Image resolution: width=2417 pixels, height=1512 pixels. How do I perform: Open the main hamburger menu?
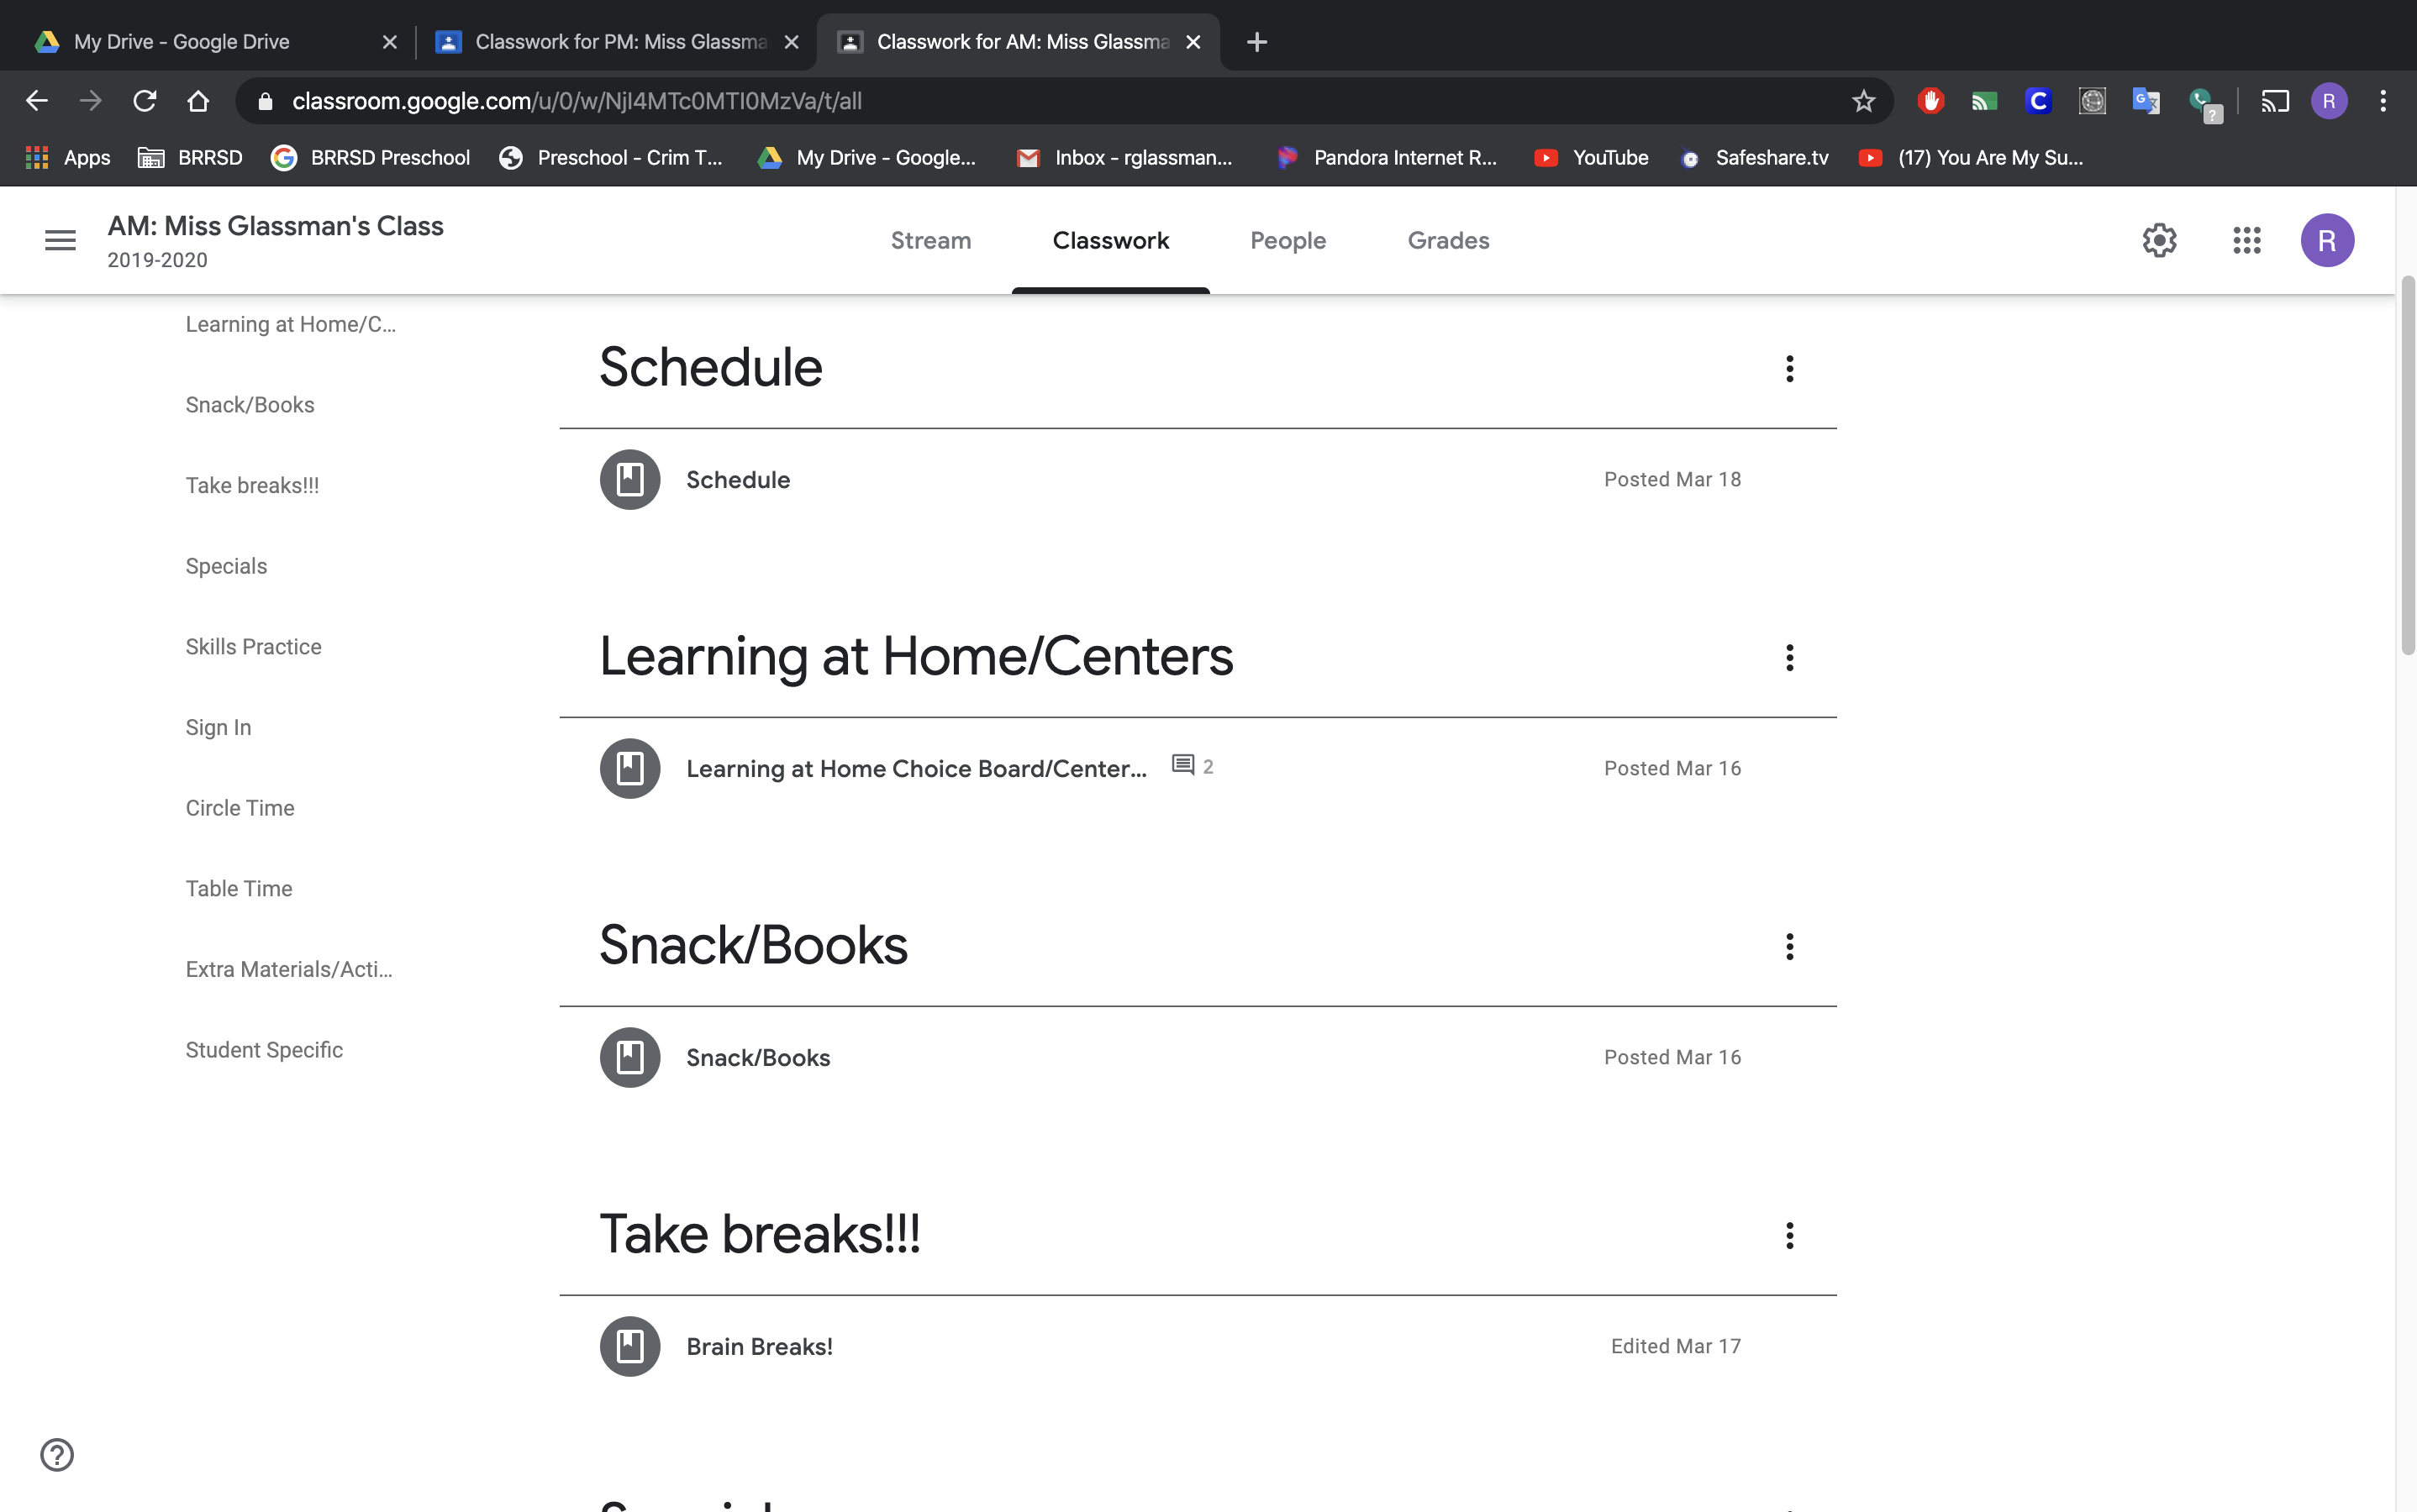coord(60,240)
